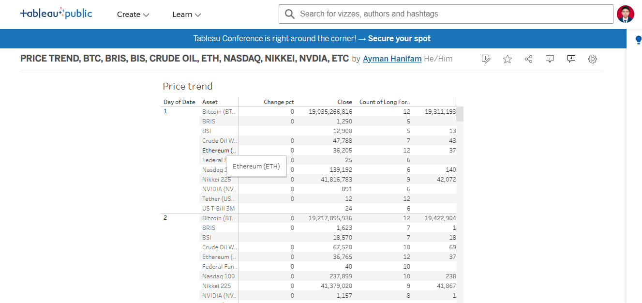Click value 19,311,193 in last column

[440, 112]
